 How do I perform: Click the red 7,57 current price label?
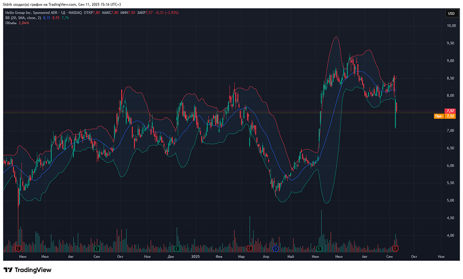point(450,111)
